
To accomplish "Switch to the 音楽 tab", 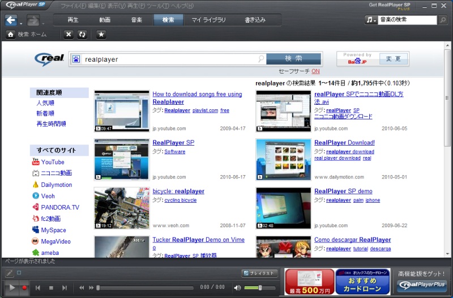I will pyautogui.click(x=136, y=20).
